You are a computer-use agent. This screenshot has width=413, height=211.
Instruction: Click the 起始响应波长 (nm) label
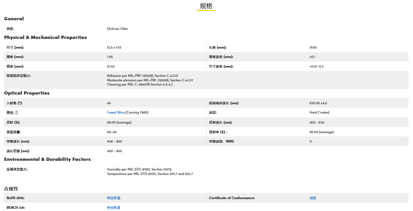(224, 103)
